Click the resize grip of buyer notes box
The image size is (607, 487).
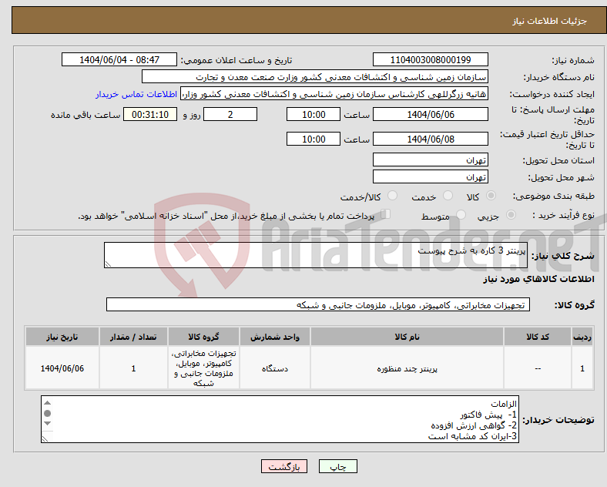[x=45, y=438]
